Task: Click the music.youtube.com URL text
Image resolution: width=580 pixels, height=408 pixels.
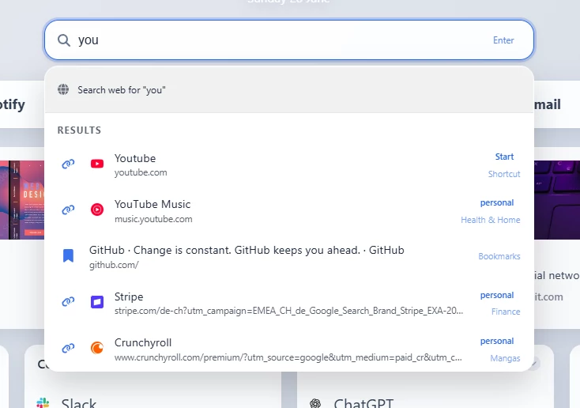Action: point(153,219)
